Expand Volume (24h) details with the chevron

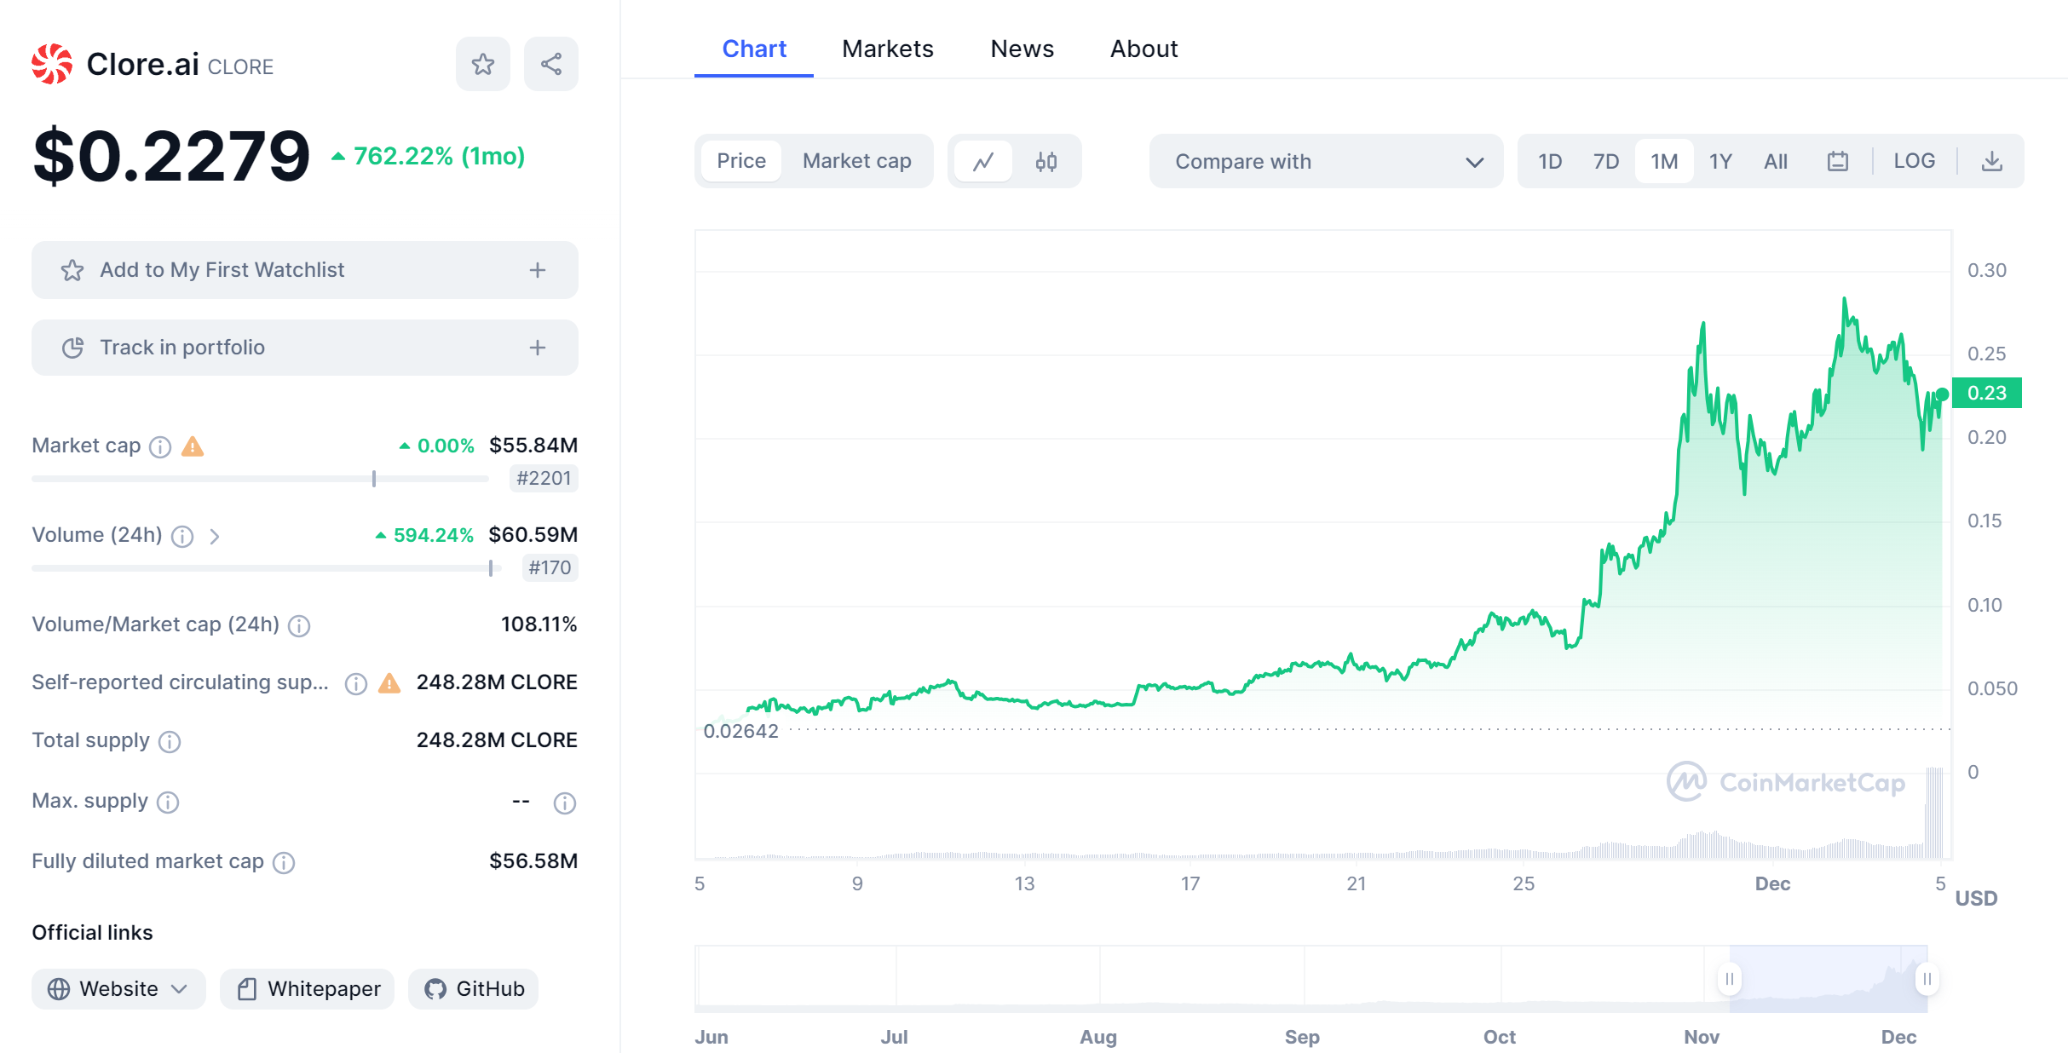click(x=216, y=536)
